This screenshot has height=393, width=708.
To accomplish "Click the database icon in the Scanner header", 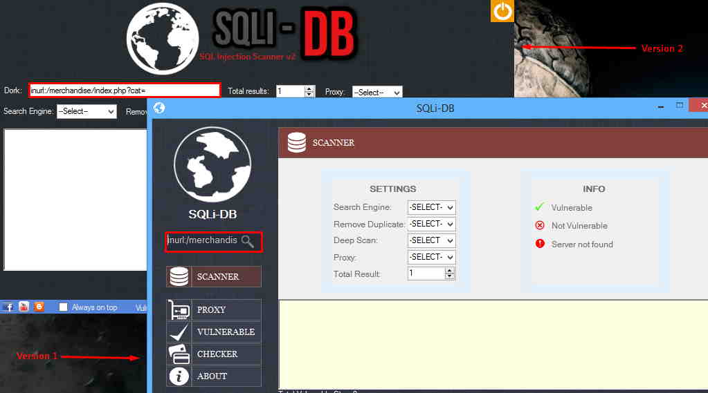I will [297, 142].
